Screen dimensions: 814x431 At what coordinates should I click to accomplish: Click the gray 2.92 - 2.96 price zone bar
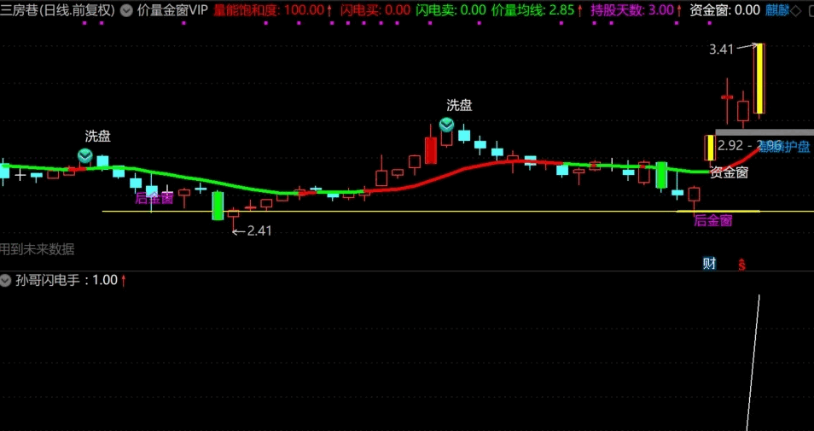tap(765, 133)
